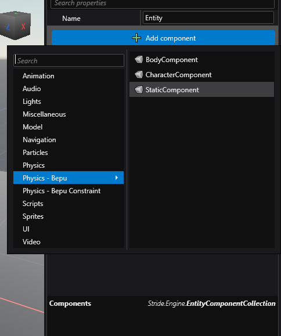Viewport: 281px width, 336px height.
Task: Click the BodyComponent cube icon
Action: (x=139, y=60)
